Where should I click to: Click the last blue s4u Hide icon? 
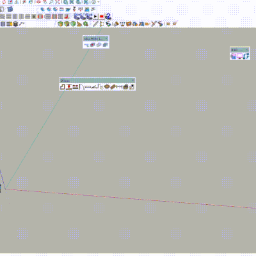pos(105,45)
